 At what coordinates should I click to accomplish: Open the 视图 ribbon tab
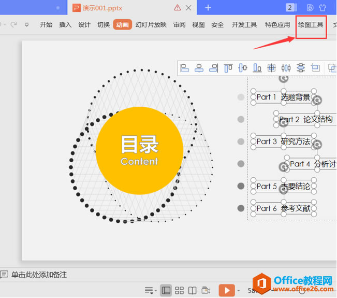click(x=198, y=25)
